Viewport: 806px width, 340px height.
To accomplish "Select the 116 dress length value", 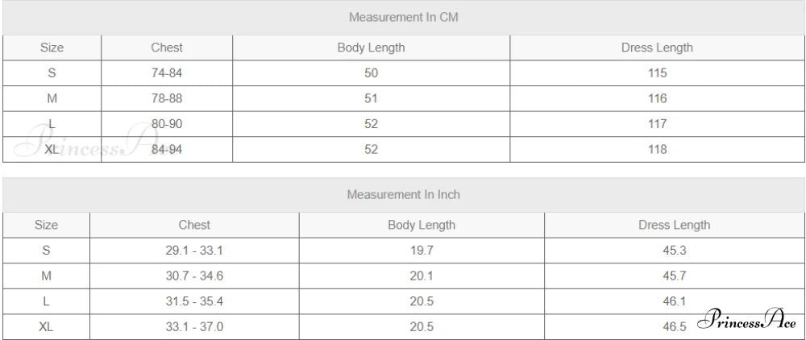I will [x=657, y=98].
